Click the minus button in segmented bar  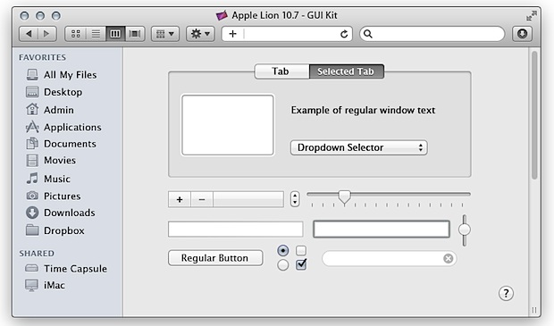[x=202, y=199]
